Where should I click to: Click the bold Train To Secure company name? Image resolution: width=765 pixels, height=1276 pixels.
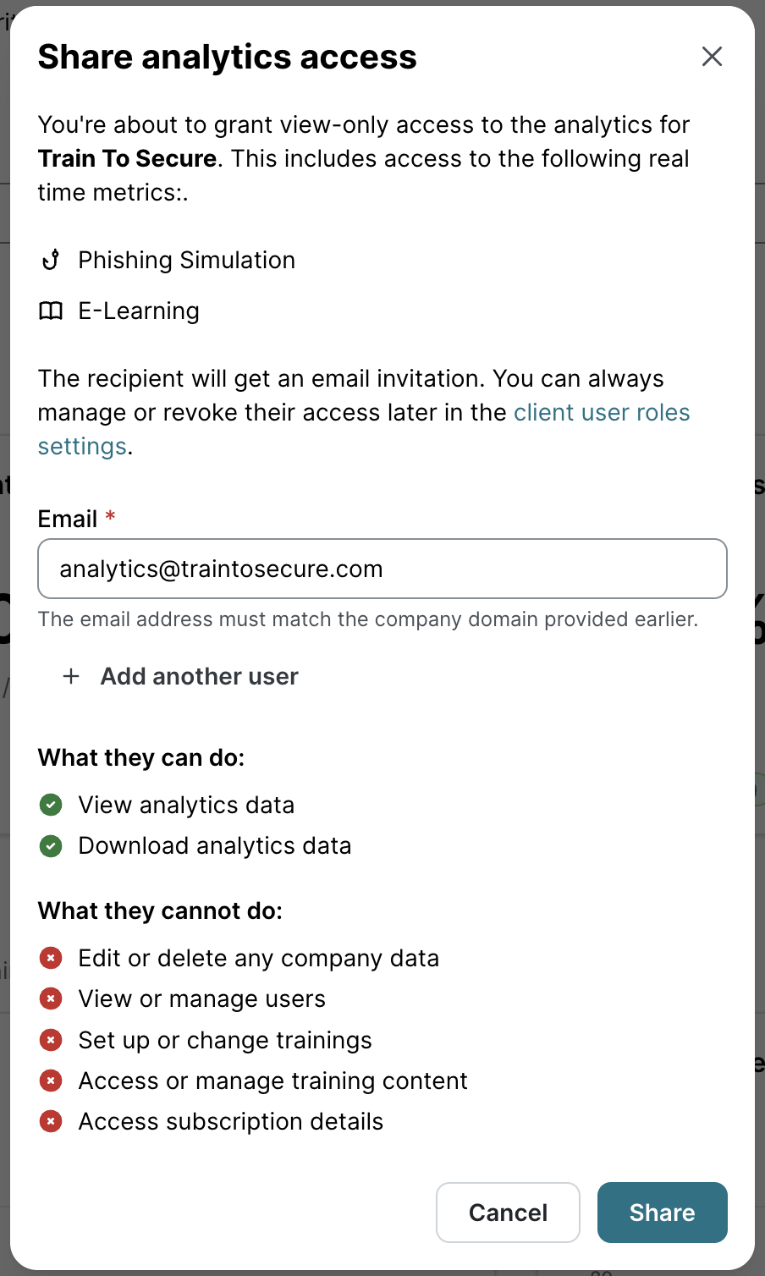pos(127,158)
